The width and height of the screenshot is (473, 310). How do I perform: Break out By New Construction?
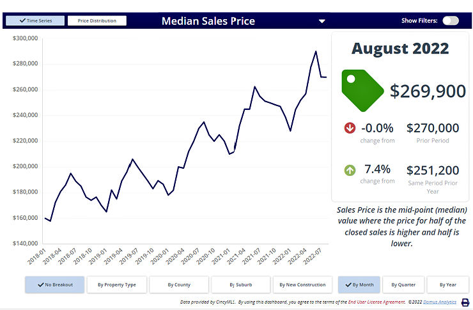[x=302, y=284]
